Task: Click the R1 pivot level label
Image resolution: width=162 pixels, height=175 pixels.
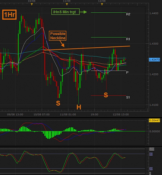Action: [128, 39]
